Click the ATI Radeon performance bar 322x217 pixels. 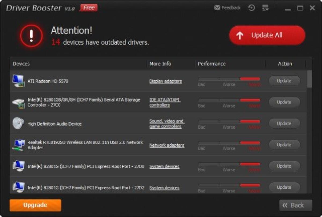[x=228, y=78]
